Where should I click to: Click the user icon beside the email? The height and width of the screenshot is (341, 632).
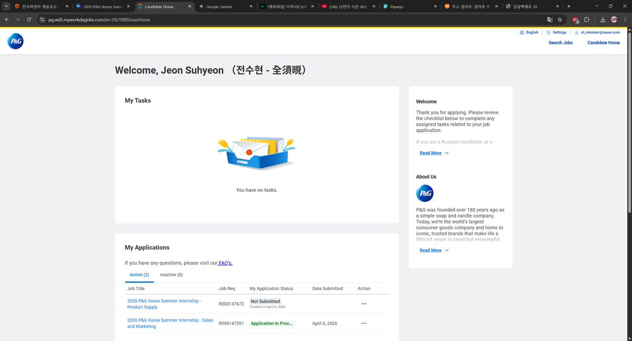[577, 33]
